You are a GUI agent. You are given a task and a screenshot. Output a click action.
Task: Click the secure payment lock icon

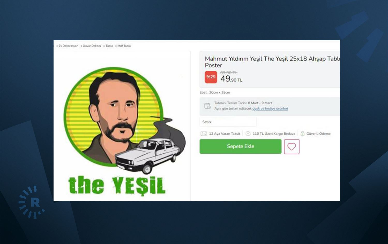(x=302, y=133)
